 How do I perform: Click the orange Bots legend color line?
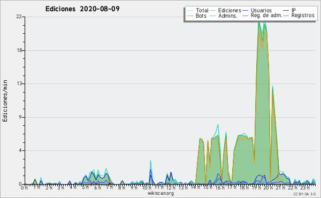coord(190,16)
